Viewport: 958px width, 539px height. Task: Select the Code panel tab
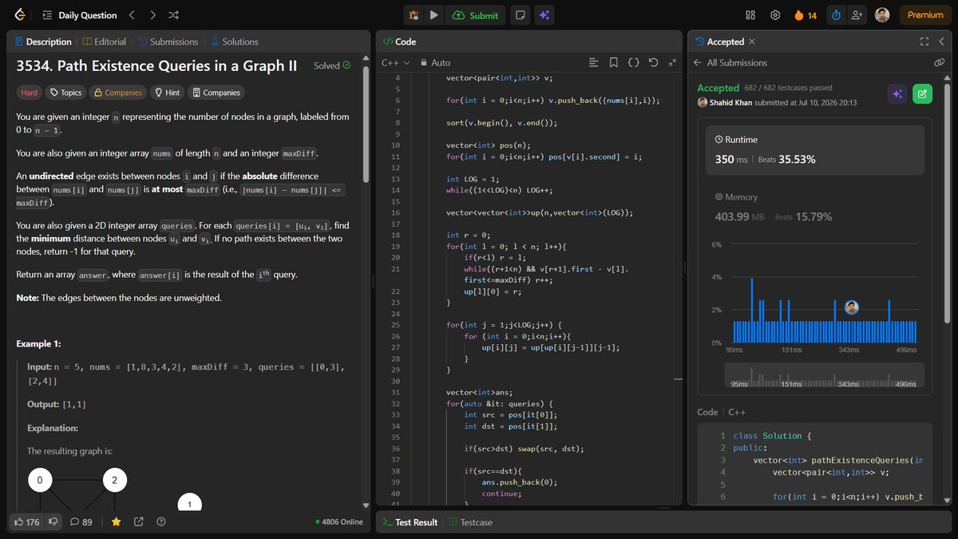click(399, 42)
